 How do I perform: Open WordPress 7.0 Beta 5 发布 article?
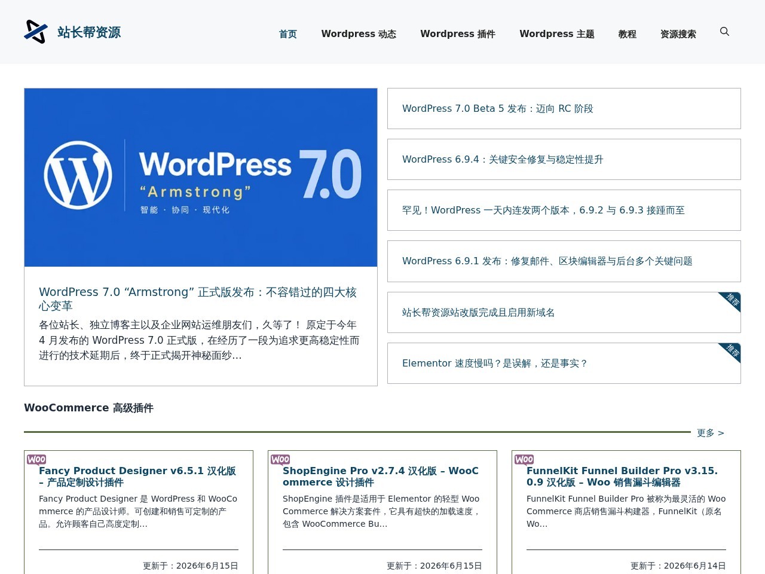coord(498,109)
